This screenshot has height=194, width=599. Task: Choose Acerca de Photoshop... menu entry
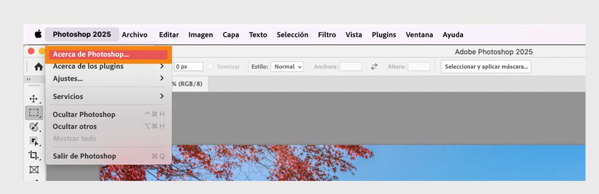[x=109, y=54]
